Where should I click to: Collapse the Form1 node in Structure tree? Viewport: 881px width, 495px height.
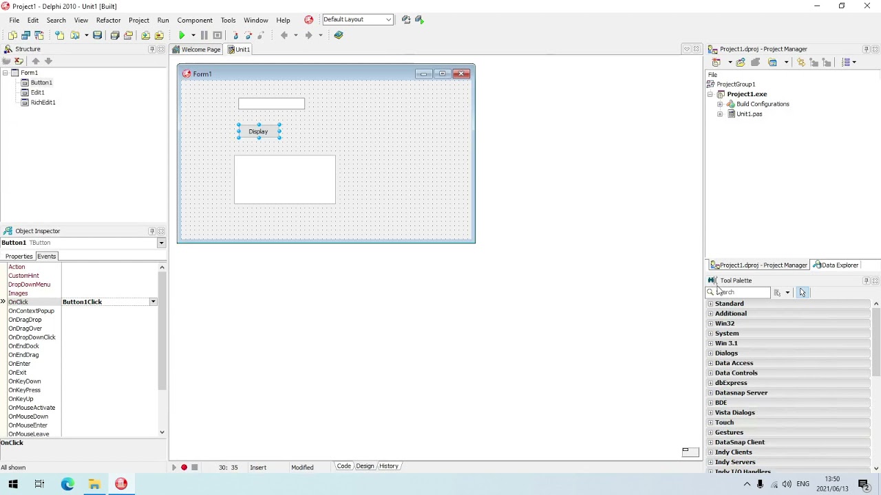[x=5, y=73]
